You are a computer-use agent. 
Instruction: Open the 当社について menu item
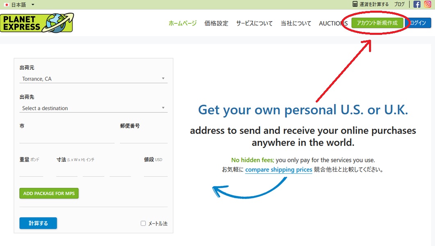296,23
